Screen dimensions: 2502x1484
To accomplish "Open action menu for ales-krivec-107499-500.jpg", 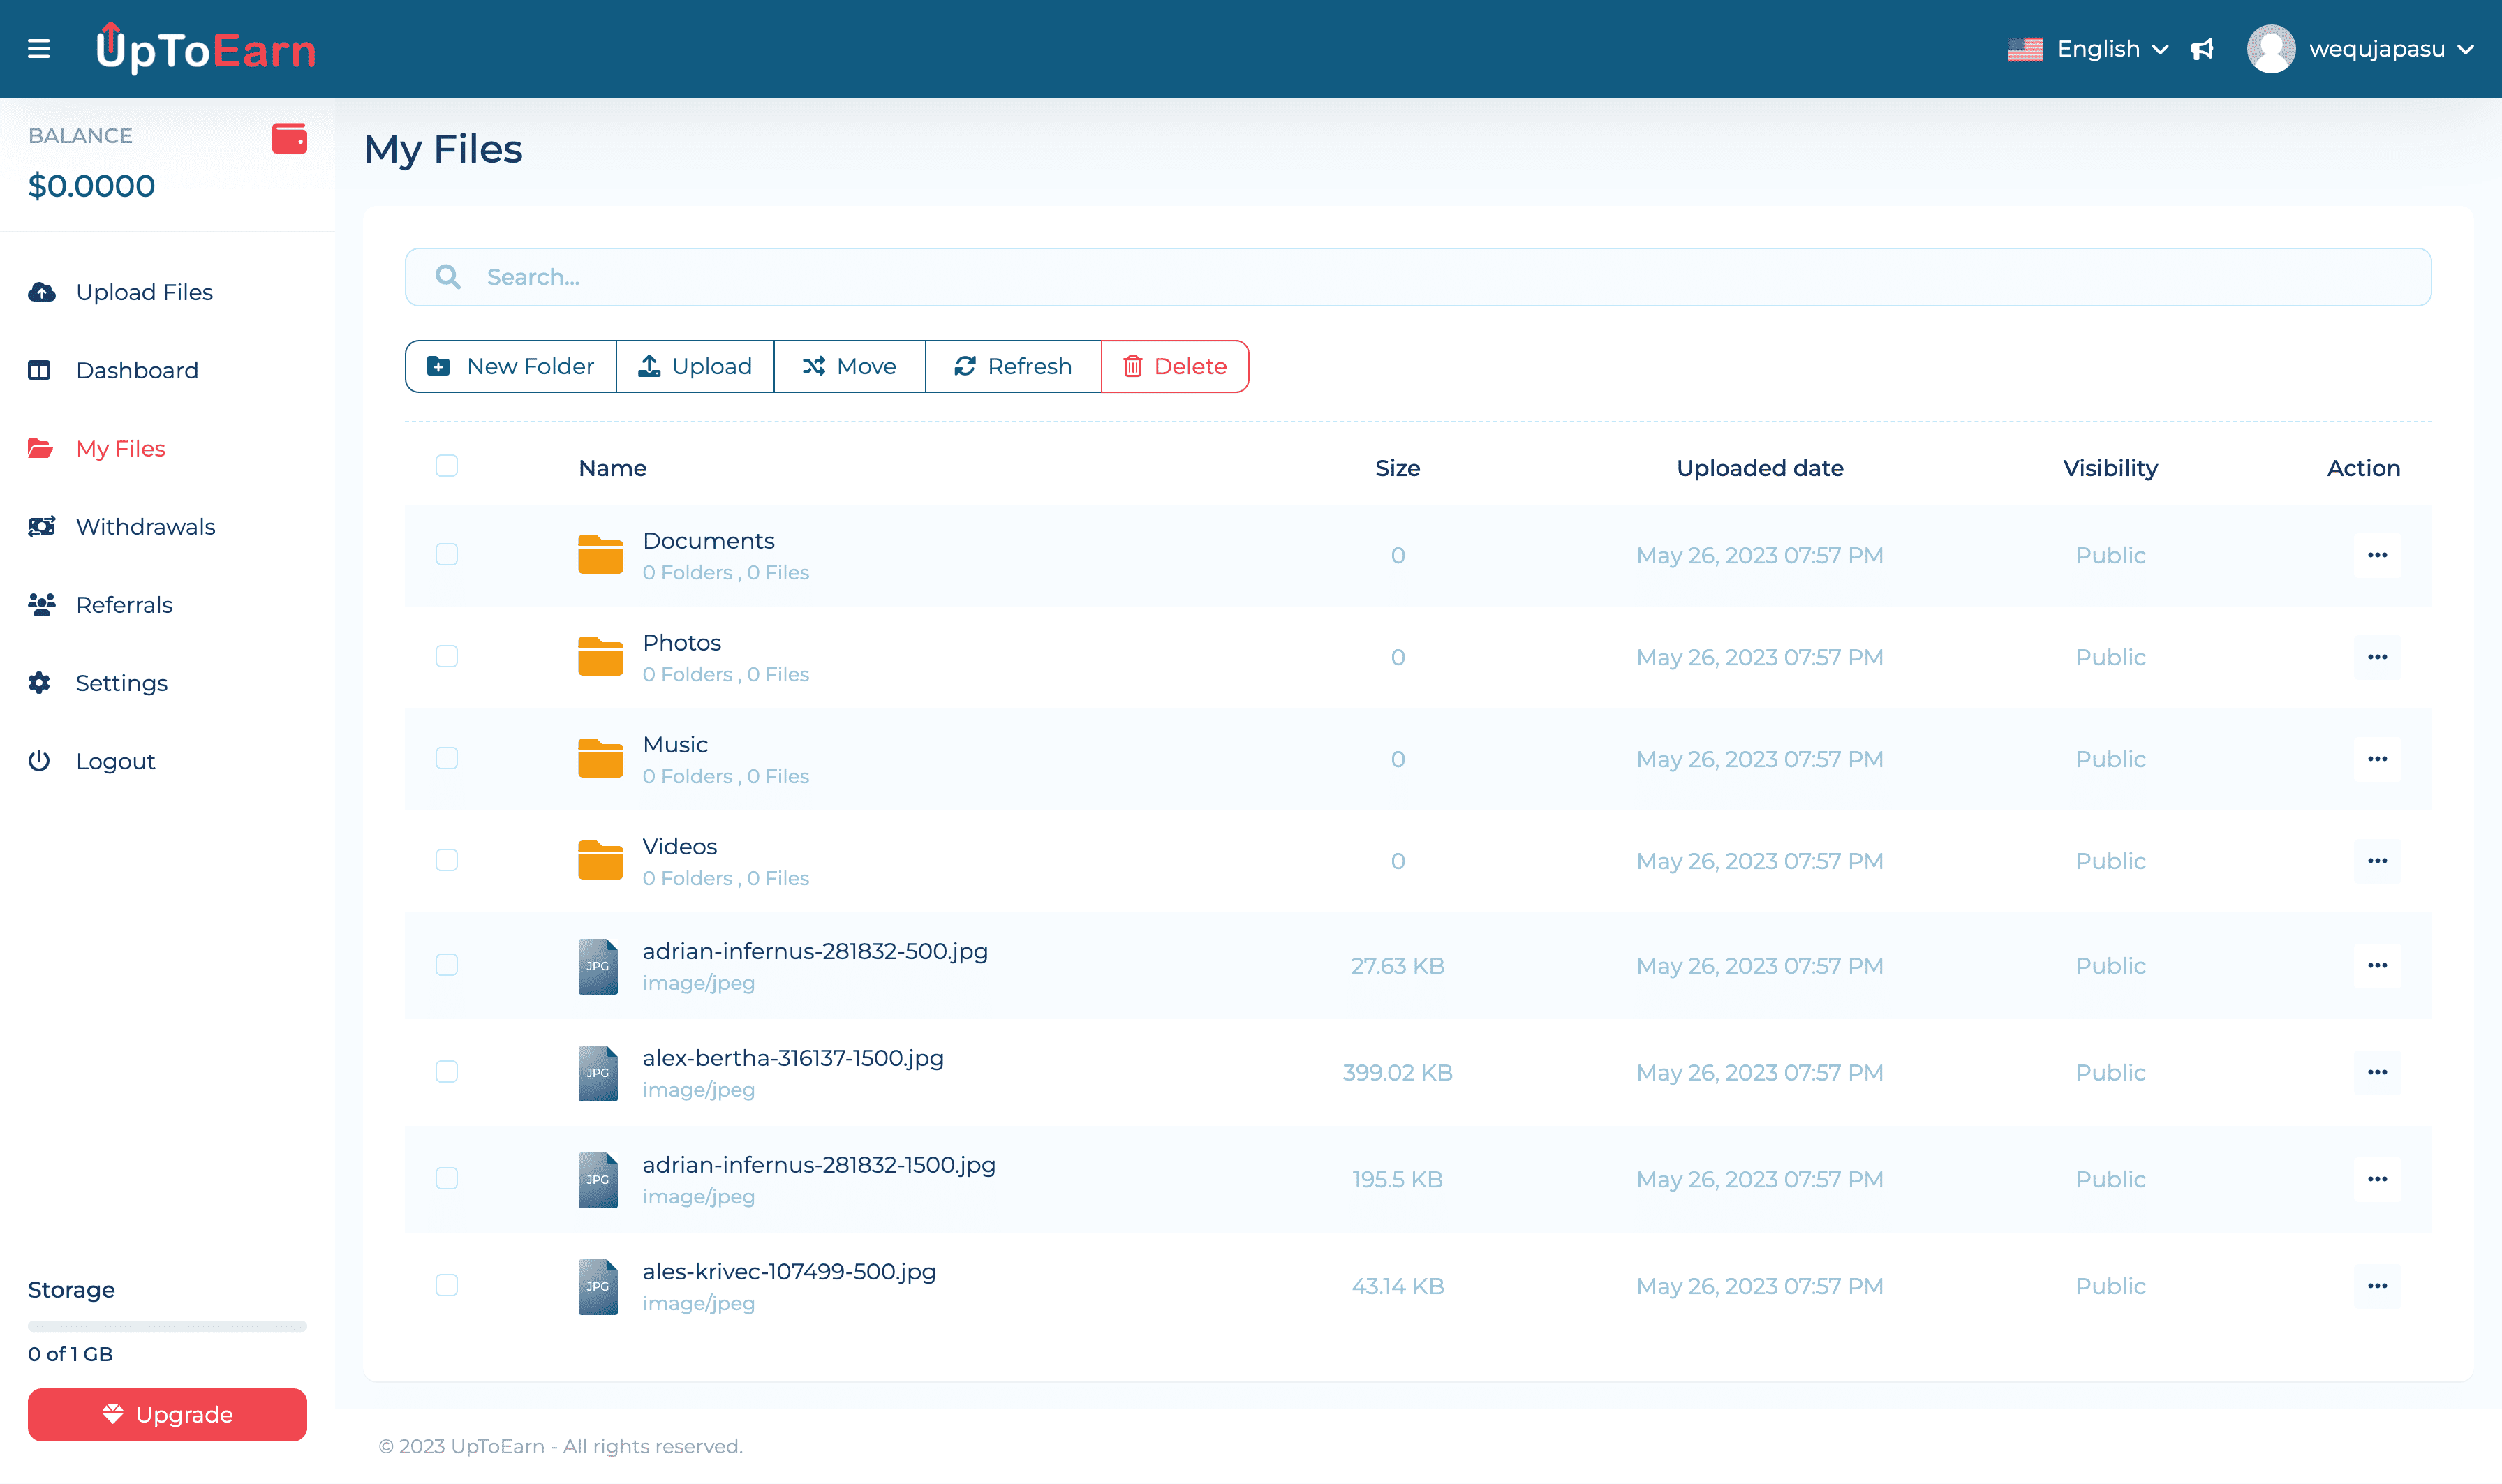I will tap(2377, 1287).
